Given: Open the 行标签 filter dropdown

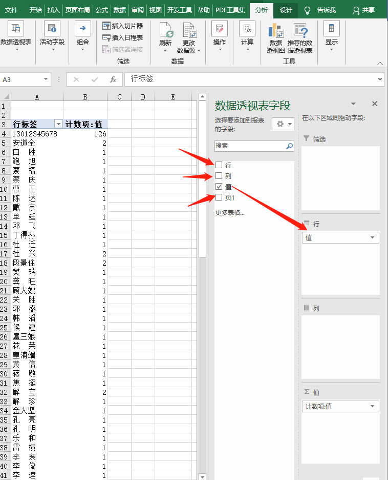Looking at the screenshot, I should coord(58,124).
